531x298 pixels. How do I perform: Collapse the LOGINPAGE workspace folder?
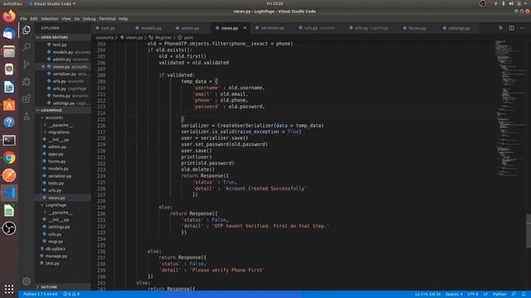[63, 110]
